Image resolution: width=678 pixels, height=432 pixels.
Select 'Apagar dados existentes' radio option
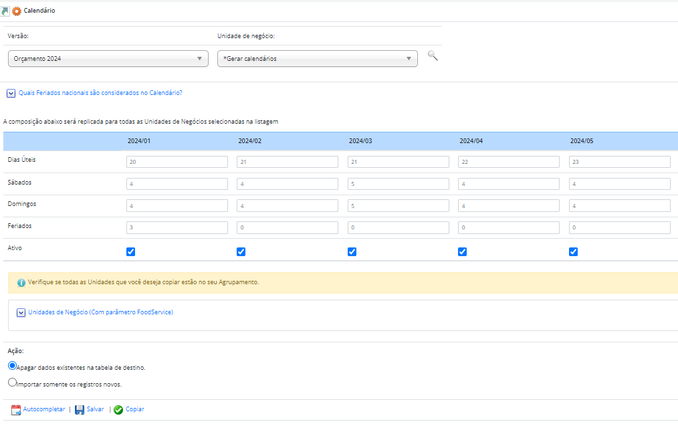(12, 366)
